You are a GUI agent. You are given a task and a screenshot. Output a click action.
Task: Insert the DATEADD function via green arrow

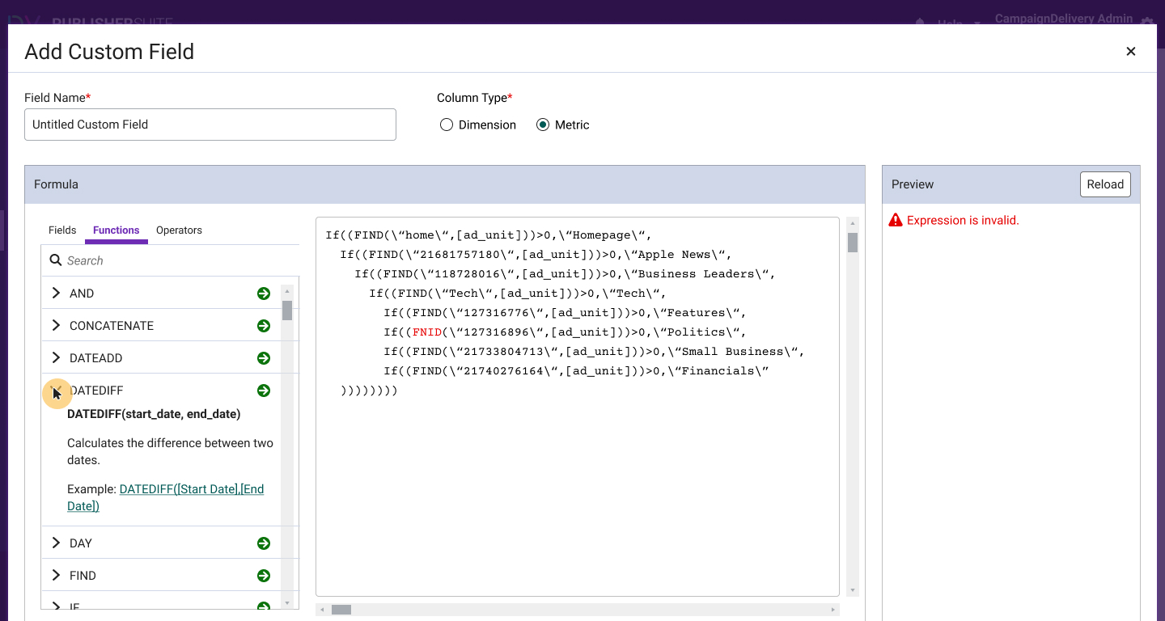click(x=263, y=357)
